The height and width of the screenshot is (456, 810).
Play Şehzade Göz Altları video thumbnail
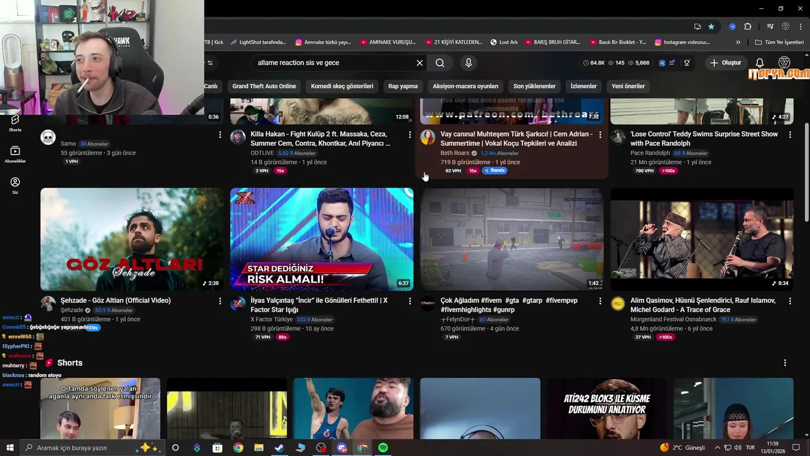(132, 239)
